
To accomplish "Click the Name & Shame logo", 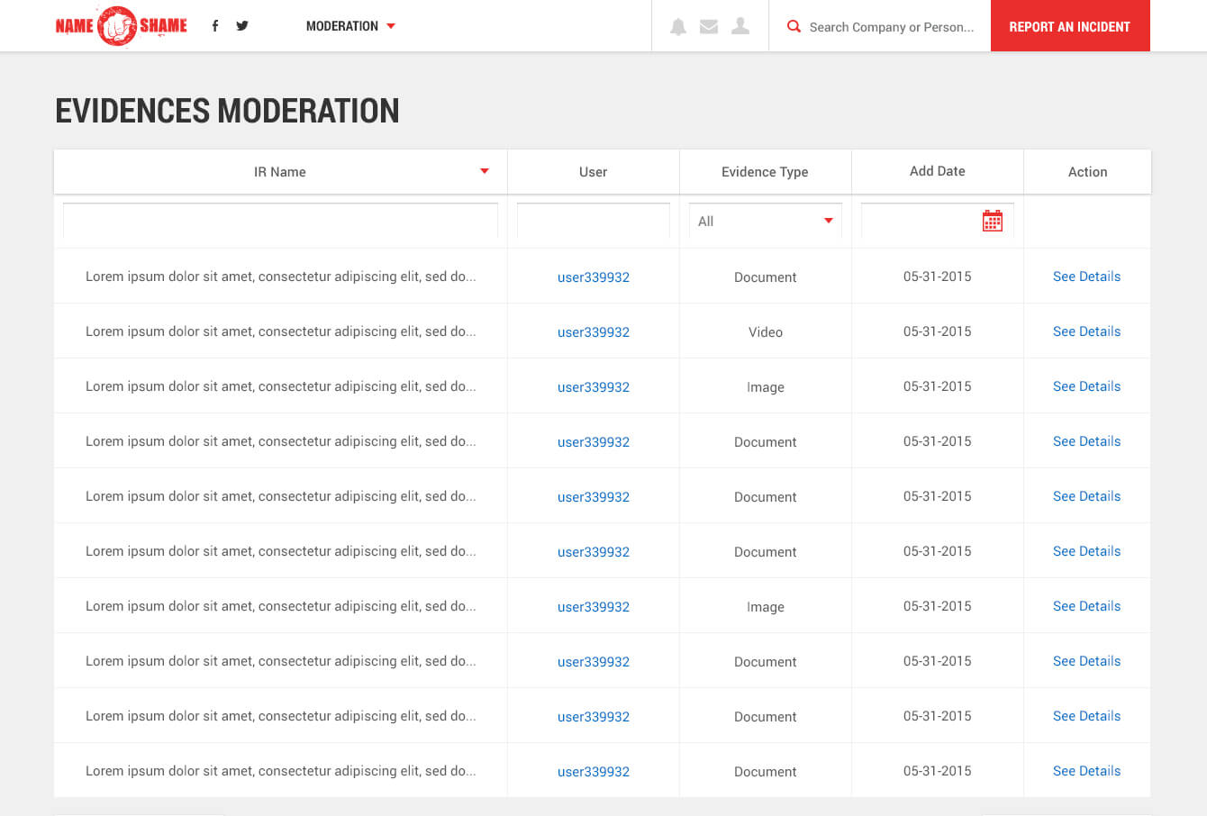I will click(122, 25).
